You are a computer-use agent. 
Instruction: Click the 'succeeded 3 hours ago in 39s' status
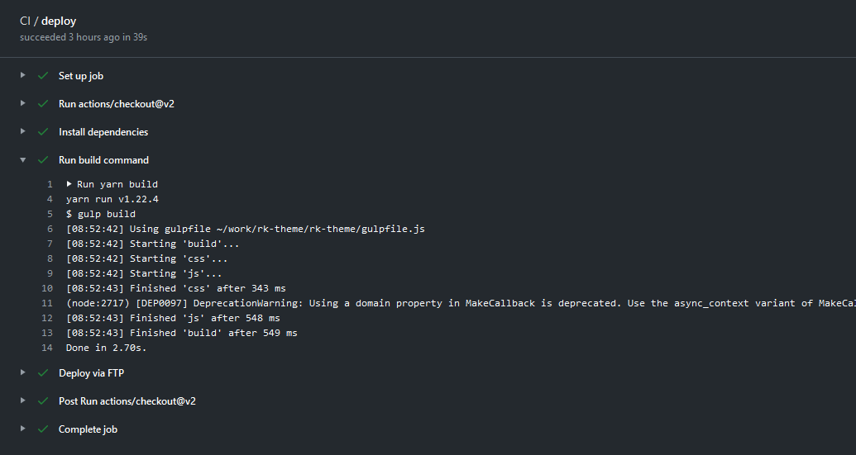point(84,37)
